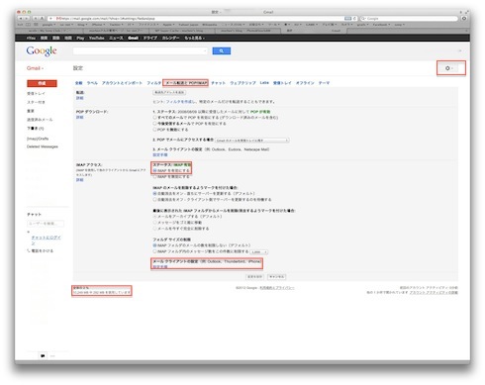Click the Terms and Privacy footer link
The height and width of the screenshot is (385, 485).
point(277,288)
